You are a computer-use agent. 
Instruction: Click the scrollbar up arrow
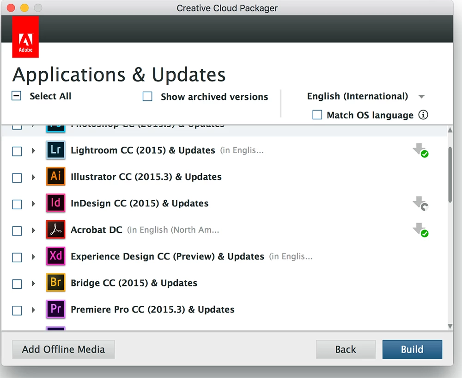[450, 130]
